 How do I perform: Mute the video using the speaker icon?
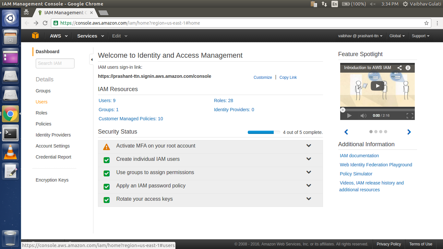pos(363,116)
